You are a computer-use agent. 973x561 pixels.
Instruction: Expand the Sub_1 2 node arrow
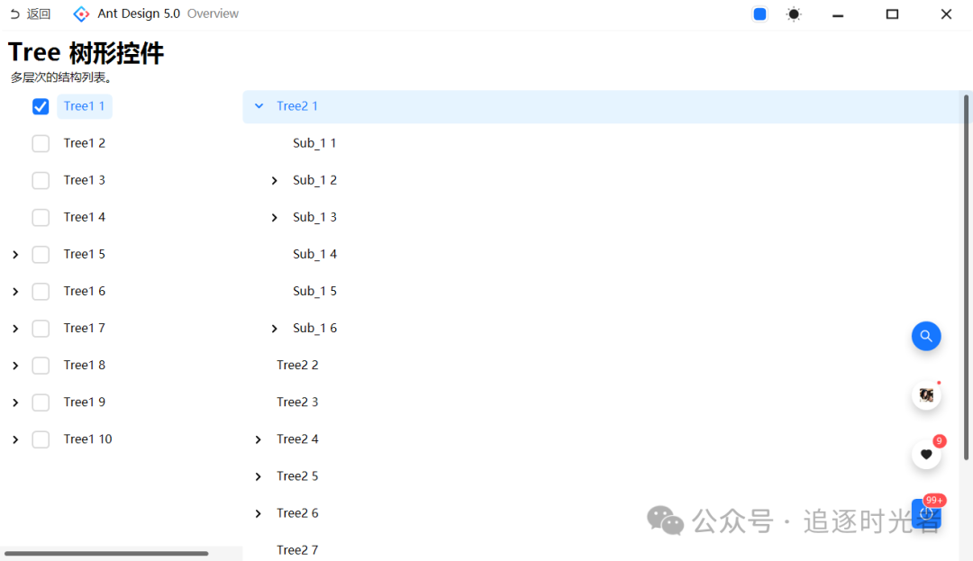pos(274,180)
